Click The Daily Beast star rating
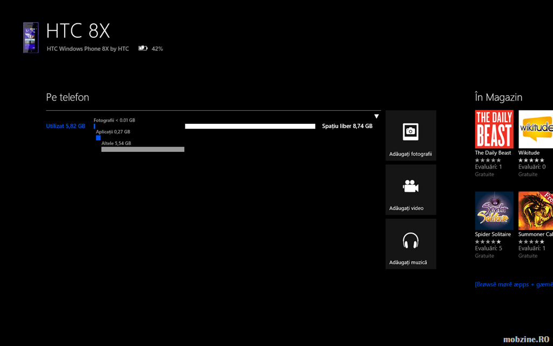The height and width of the screenshot is (346, 553). coord(488,160)
